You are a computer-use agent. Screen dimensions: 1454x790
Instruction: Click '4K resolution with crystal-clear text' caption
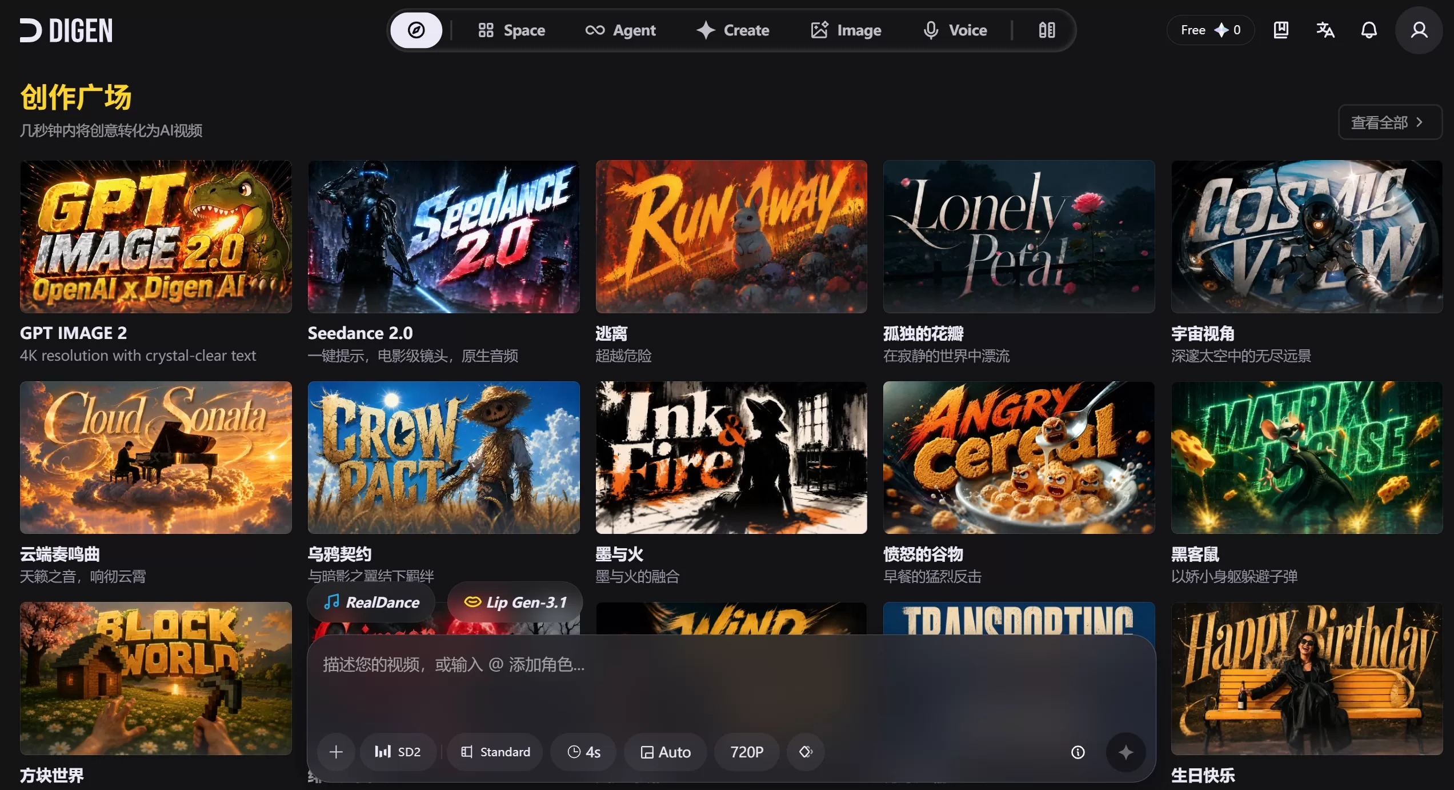pyautogui.click(x=138, y=356)
